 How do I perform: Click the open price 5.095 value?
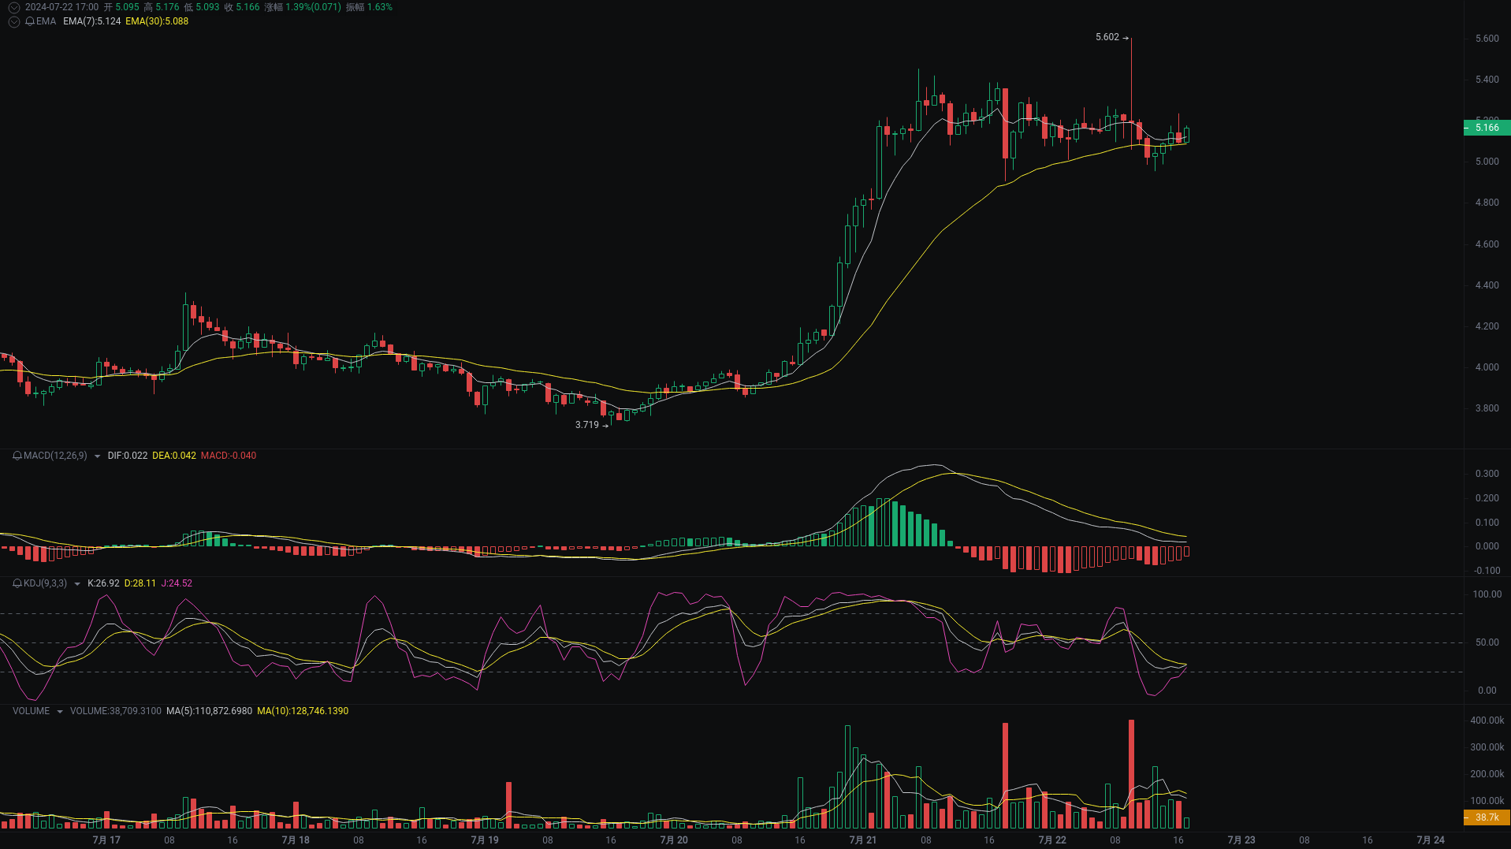coord(127,7)
